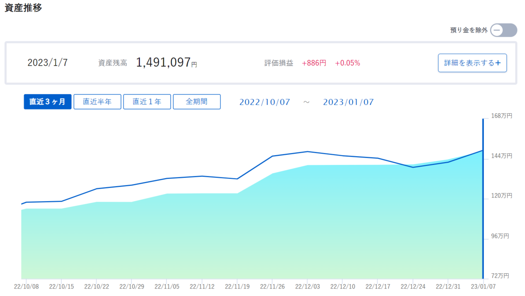The height and width of the screenshot is (296, 525).
Task: Switch to the 直近半年 period tab
Action: click(97, 102)
